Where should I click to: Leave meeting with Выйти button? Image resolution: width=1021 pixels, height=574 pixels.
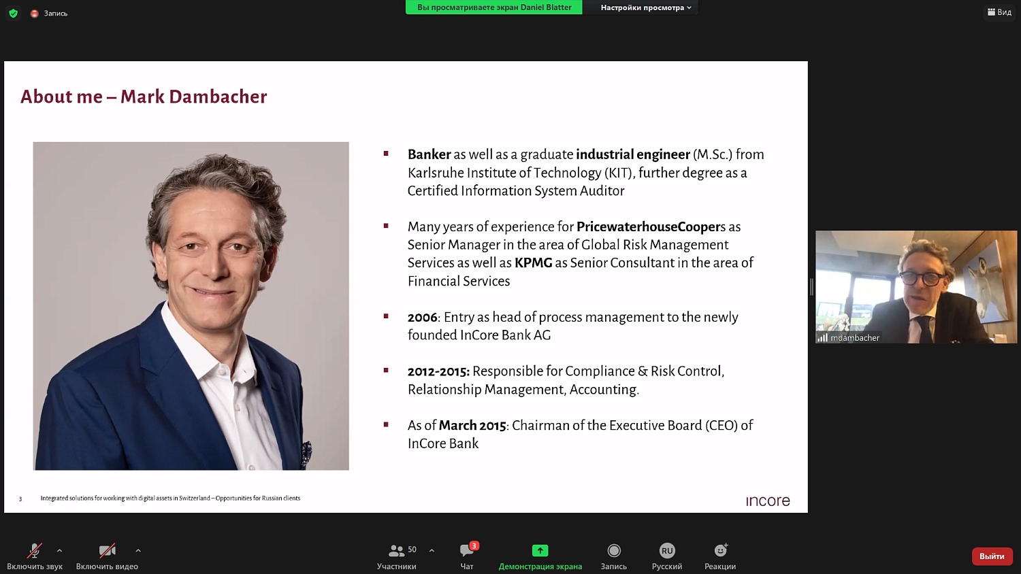coord(992,556)
